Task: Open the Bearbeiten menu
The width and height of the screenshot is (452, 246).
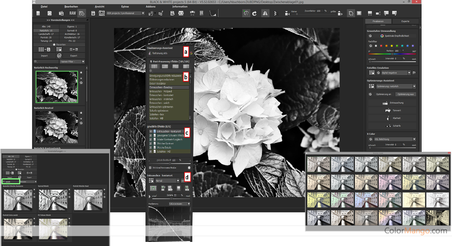Action: pos(71,6)
